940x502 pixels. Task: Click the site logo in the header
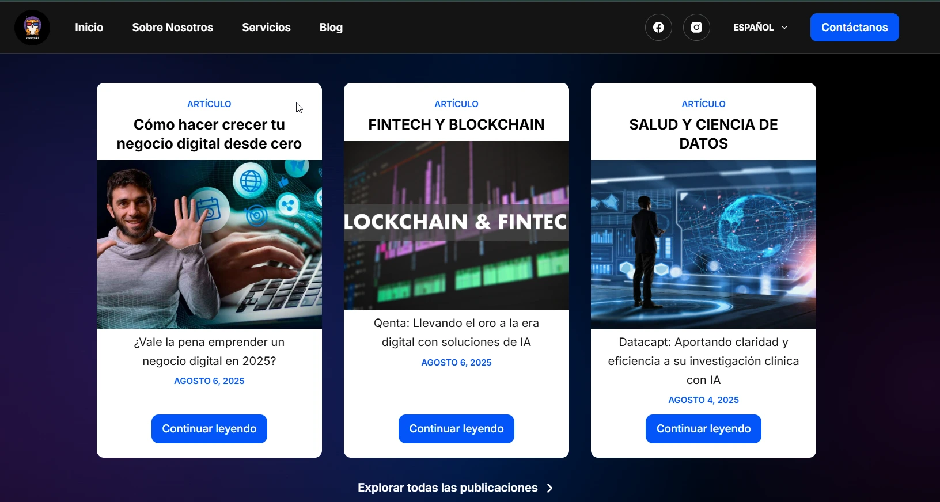pyautogui.click(x=32, y=28)
